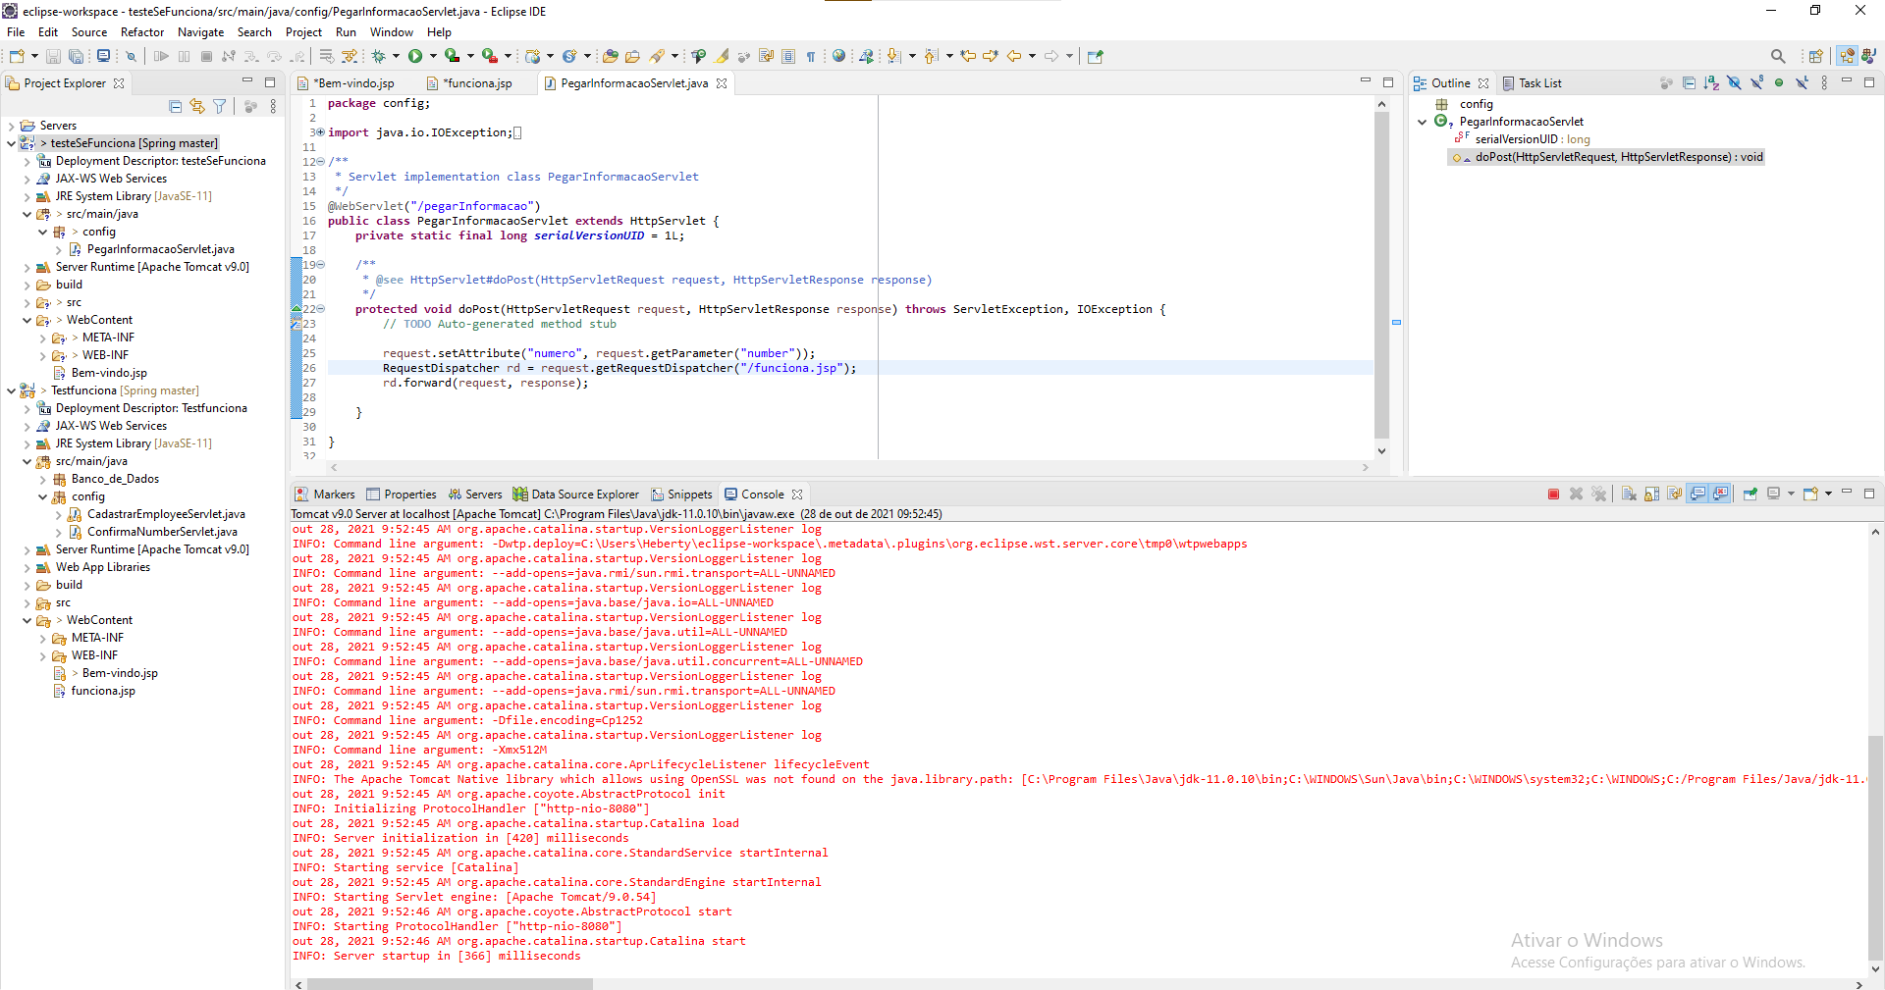Click the Clear Console icon
Image resolution: width=1885 pixels, height=990 pixels.
pyautogui.click(x=1629, y=495)
